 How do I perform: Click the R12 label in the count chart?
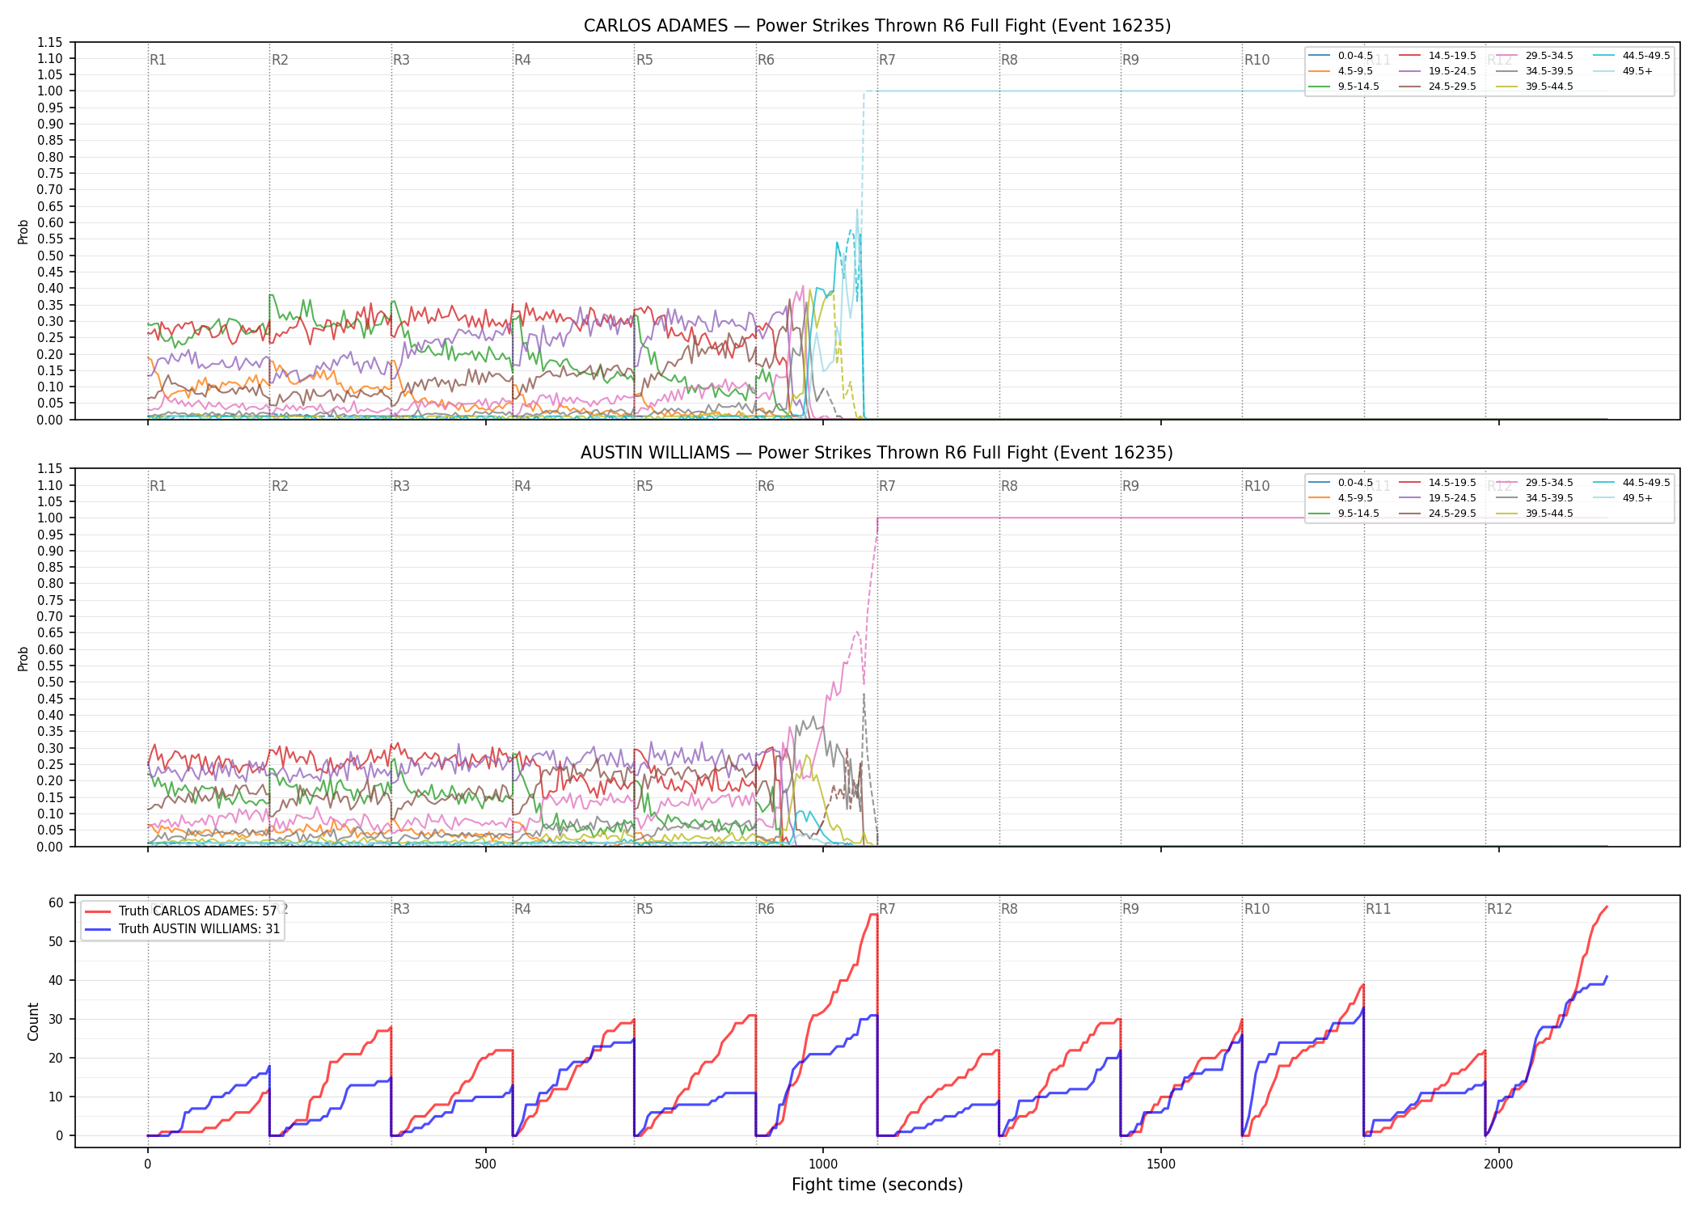[x=1499, y=909]
